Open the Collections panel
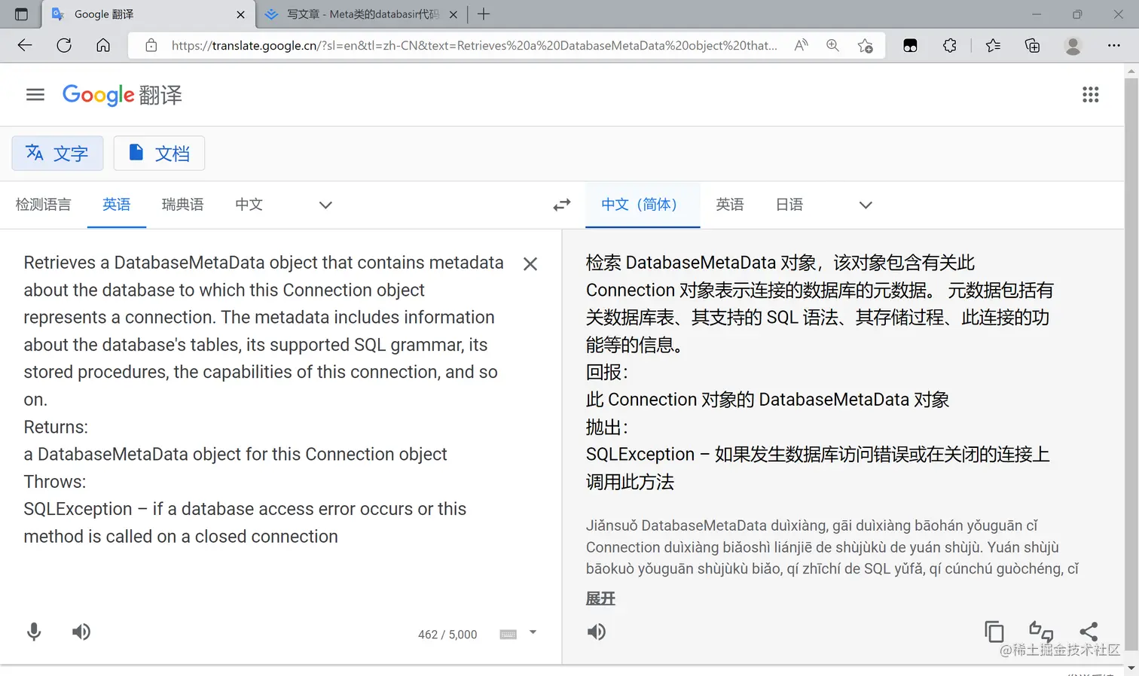Viewport: 1139px width, 676px height. click(x=1033, y=45)
